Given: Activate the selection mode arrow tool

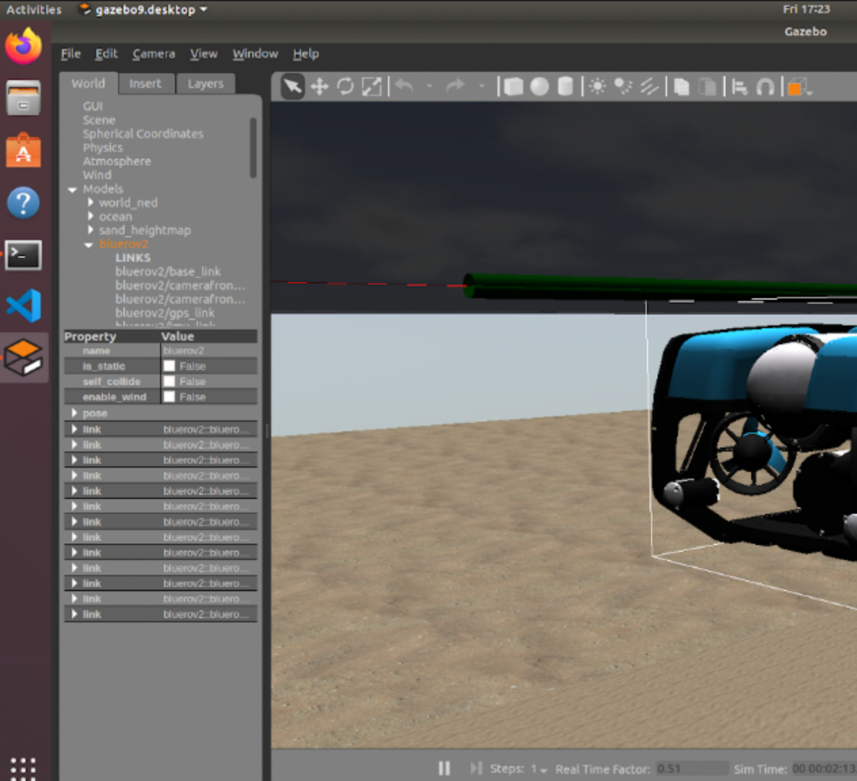Looking at the screenshot, I should pos(292,86).
